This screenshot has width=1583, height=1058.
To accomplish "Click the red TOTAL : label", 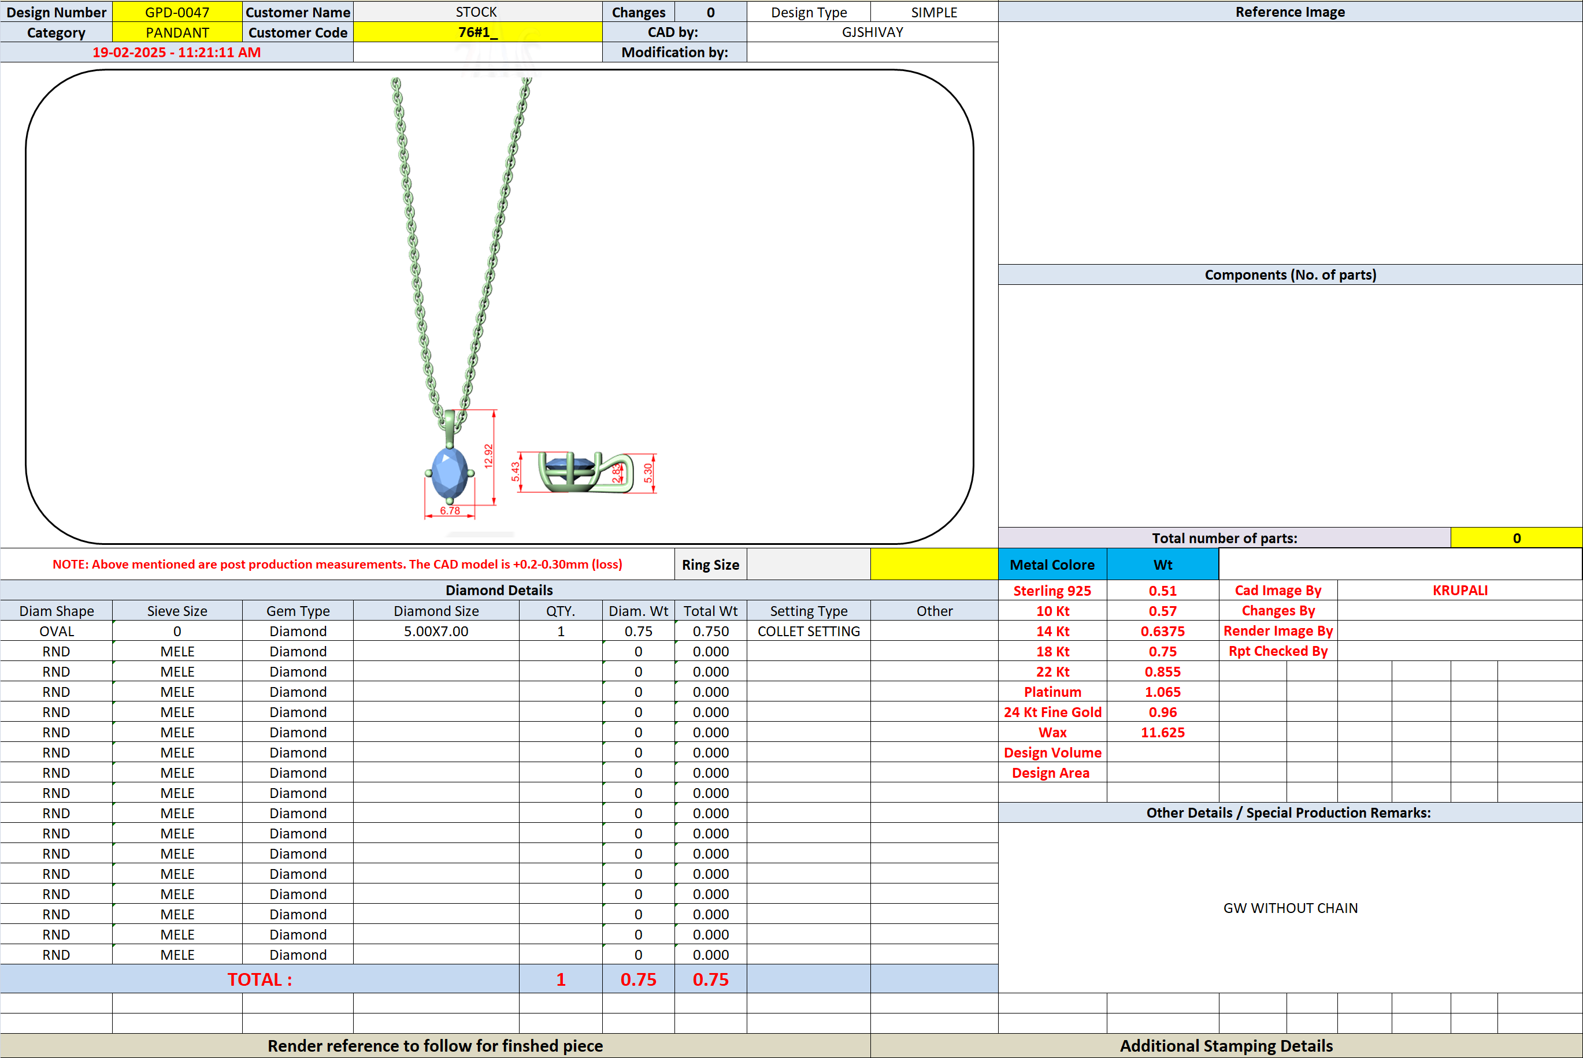I will [259, 979].
